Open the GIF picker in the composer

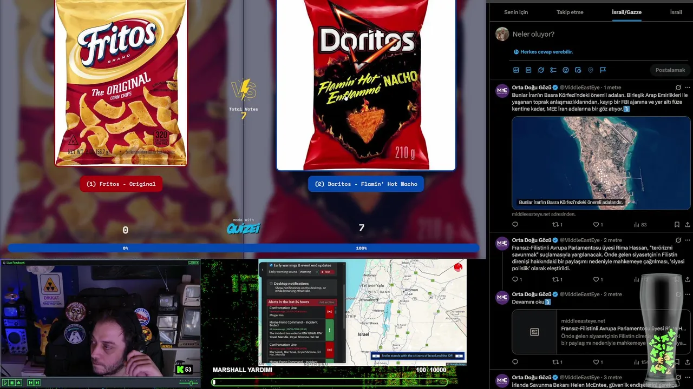point(528,70)
